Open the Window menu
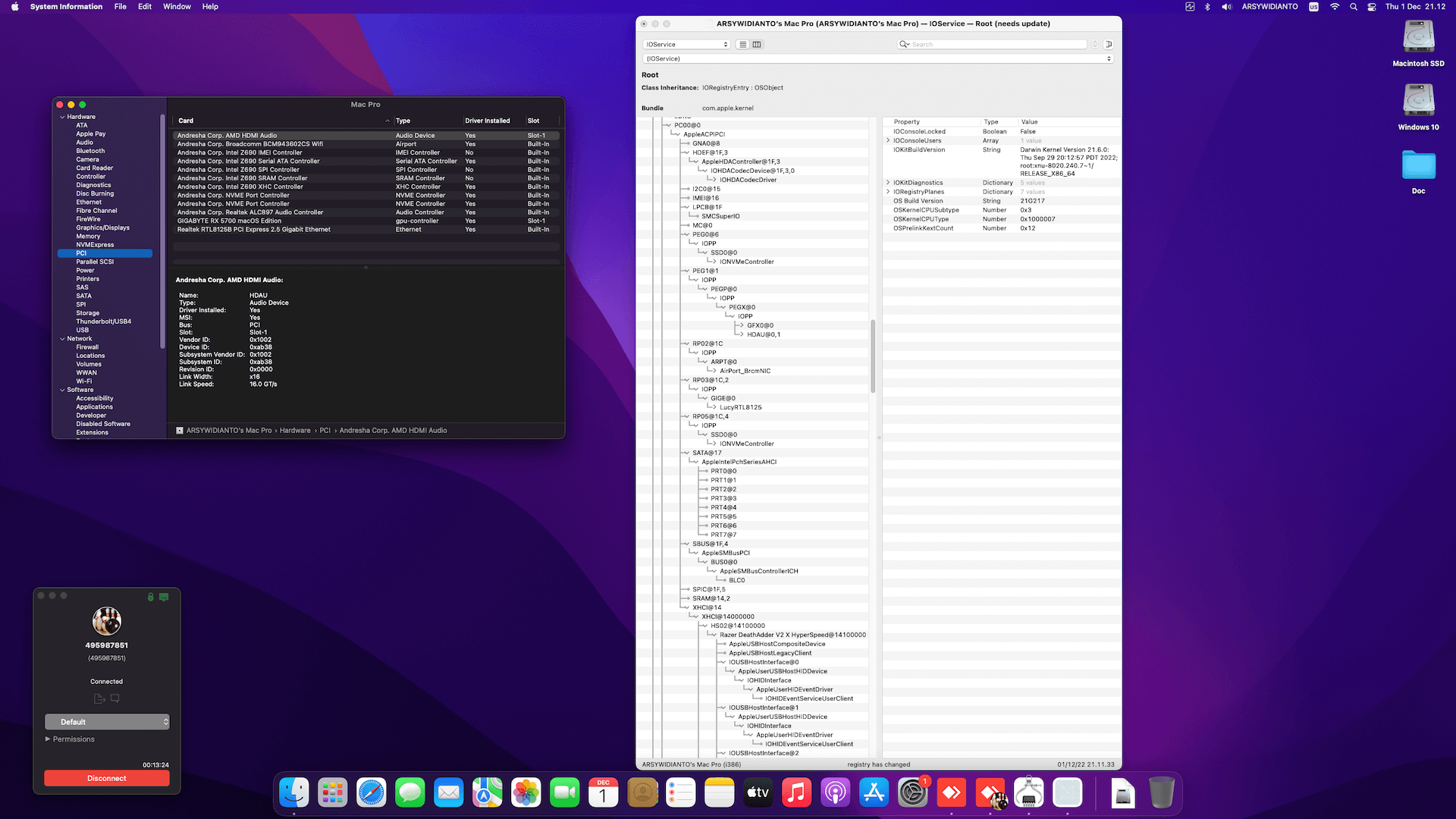This screenshot has height=819, width=1456. tap(177, 7)
